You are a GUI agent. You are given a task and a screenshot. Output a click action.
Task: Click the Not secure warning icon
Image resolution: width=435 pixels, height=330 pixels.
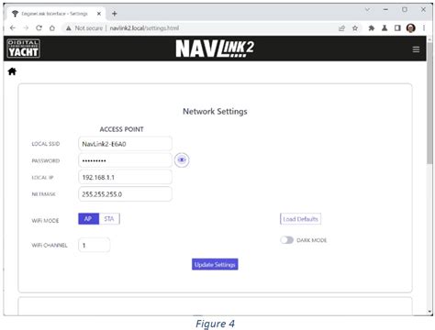tap(69, 28)
